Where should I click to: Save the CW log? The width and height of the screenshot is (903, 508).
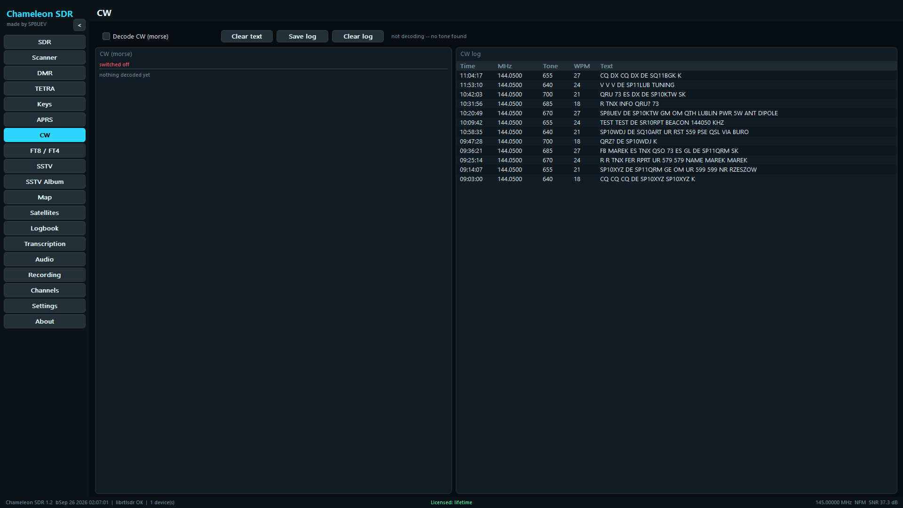tap(302, 36)
